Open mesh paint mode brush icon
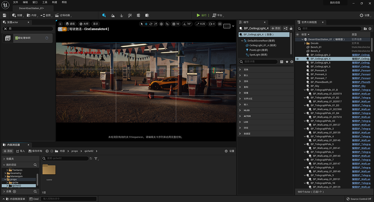 (130, 15)
